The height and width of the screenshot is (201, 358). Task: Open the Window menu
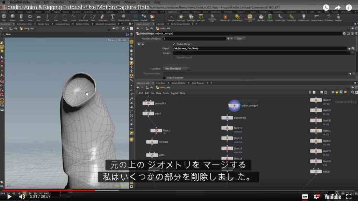pyautogui.click(x=130, y=2)
